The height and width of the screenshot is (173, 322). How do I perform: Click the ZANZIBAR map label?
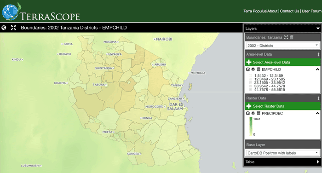tap(175, 98)
